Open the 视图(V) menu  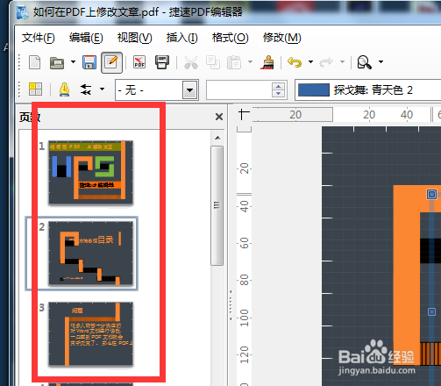coord(134,38)
